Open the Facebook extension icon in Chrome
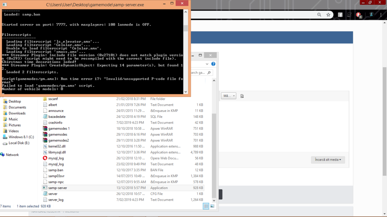The image size is (387, 217). pyautogui.click(x=340, y=15)
